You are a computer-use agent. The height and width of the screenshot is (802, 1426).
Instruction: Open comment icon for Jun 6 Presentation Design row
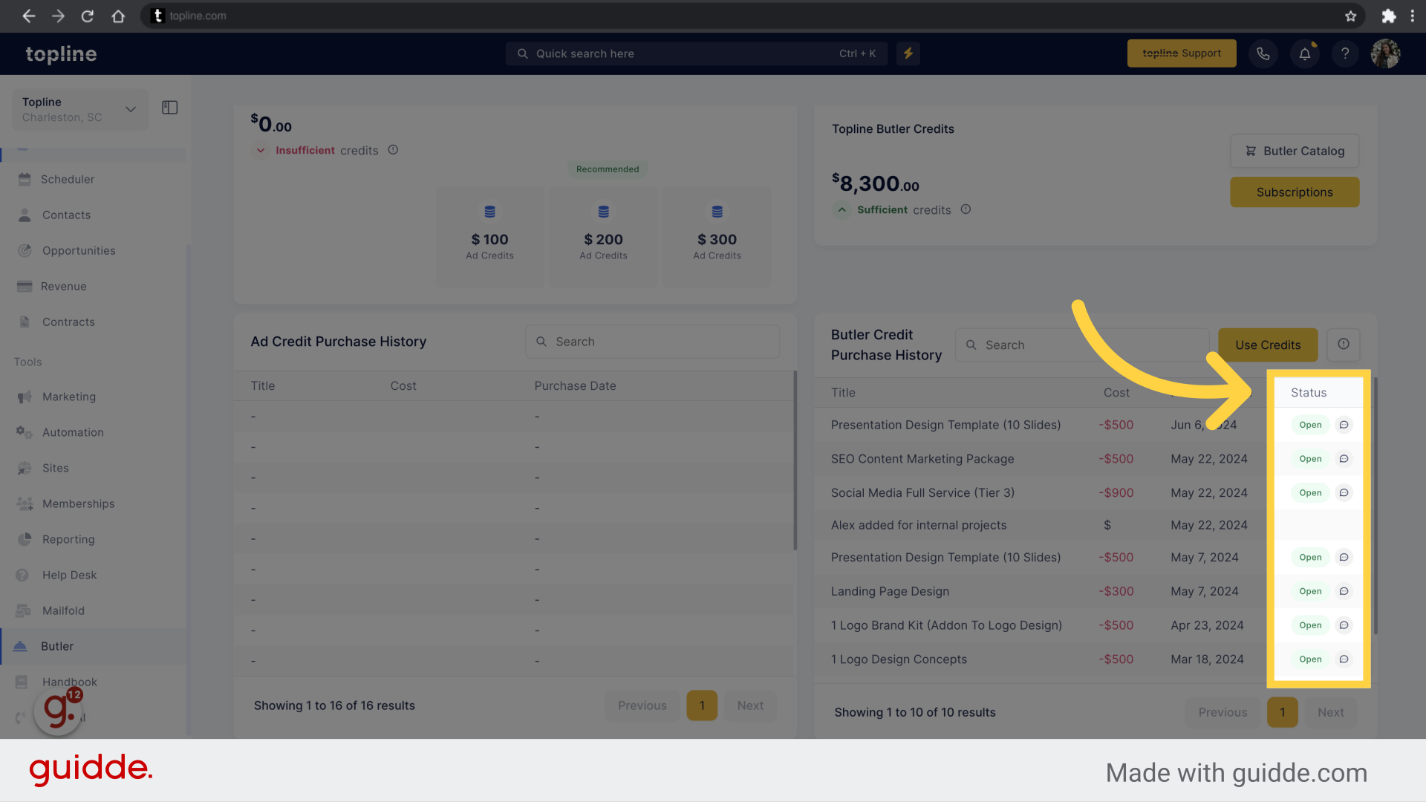1344,425
